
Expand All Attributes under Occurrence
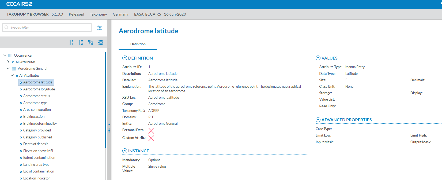coord(8,62)
